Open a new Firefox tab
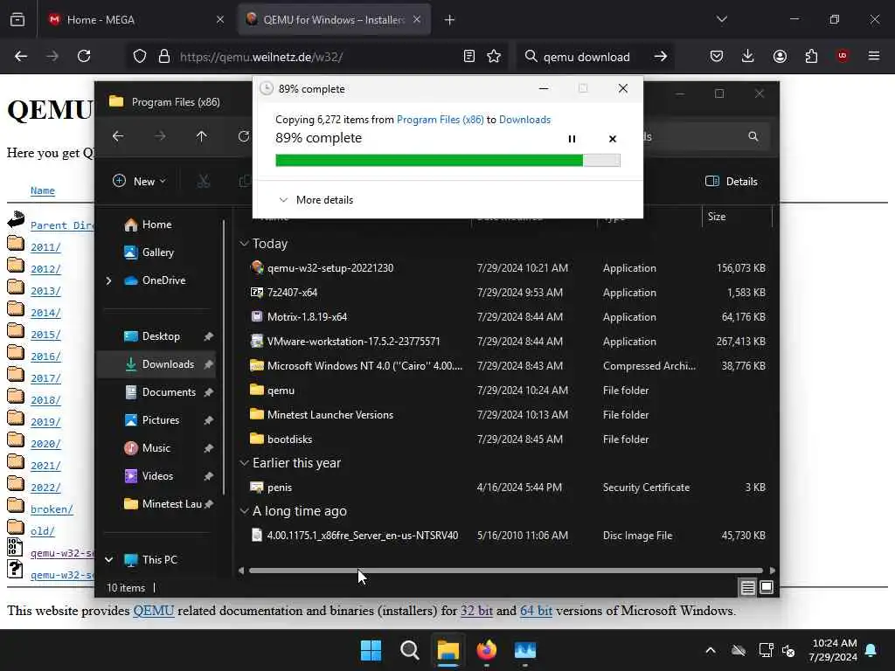895x671 pixels. coord(449,20)
